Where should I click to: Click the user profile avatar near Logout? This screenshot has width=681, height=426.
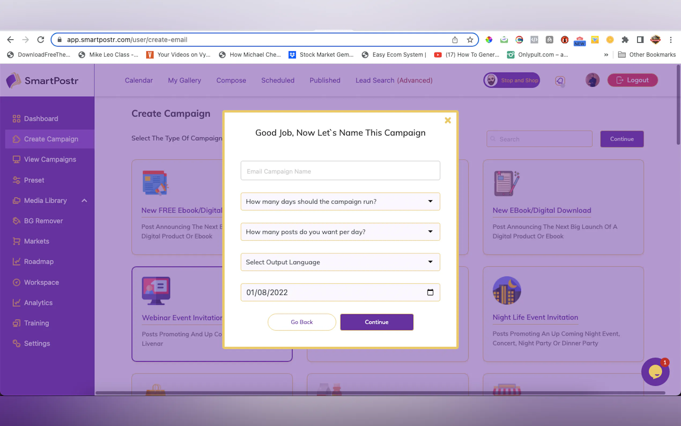592,80
